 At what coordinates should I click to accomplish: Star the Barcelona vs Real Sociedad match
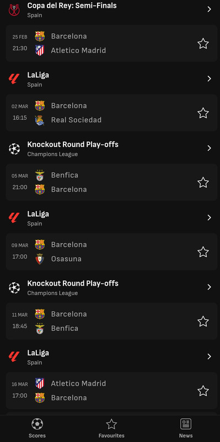203,113
